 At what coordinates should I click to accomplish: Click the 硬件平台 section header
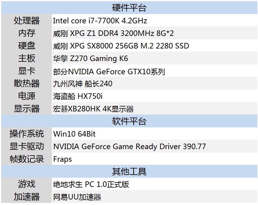tap(129, 8)
